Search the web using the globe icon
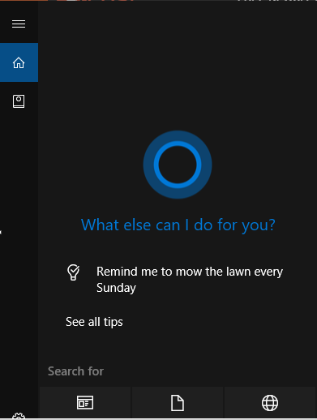Screen dimensions: 317x420 [x=270, y=402]
